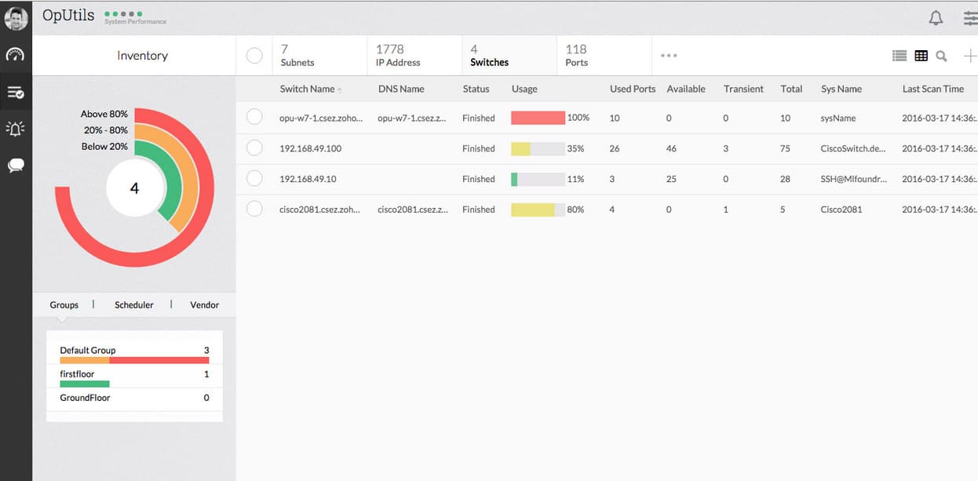
Task: Click the Vendor link
Action: (204, 304)
